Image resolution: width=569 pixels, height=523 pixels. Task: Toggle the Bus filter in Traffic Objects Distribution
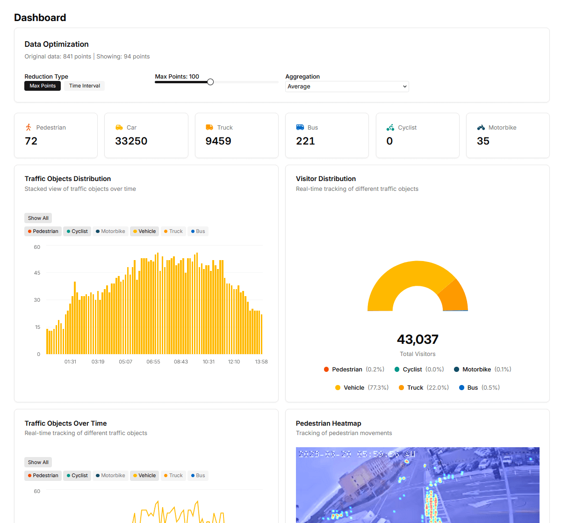[197, 231]
